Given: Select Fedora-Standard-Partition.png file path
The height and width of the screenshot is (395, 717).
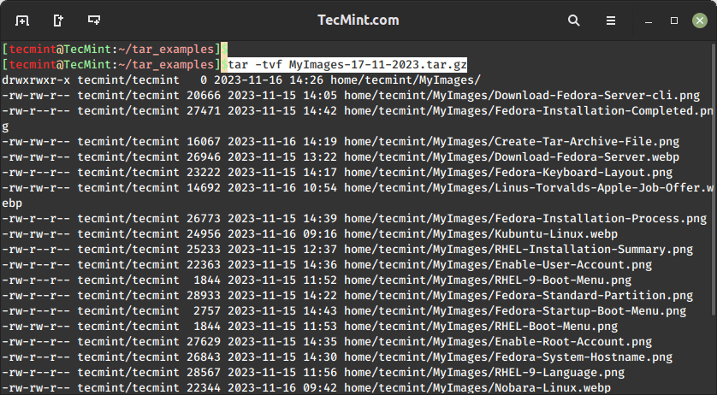Looking at the screenshot, I should (518, 296).
